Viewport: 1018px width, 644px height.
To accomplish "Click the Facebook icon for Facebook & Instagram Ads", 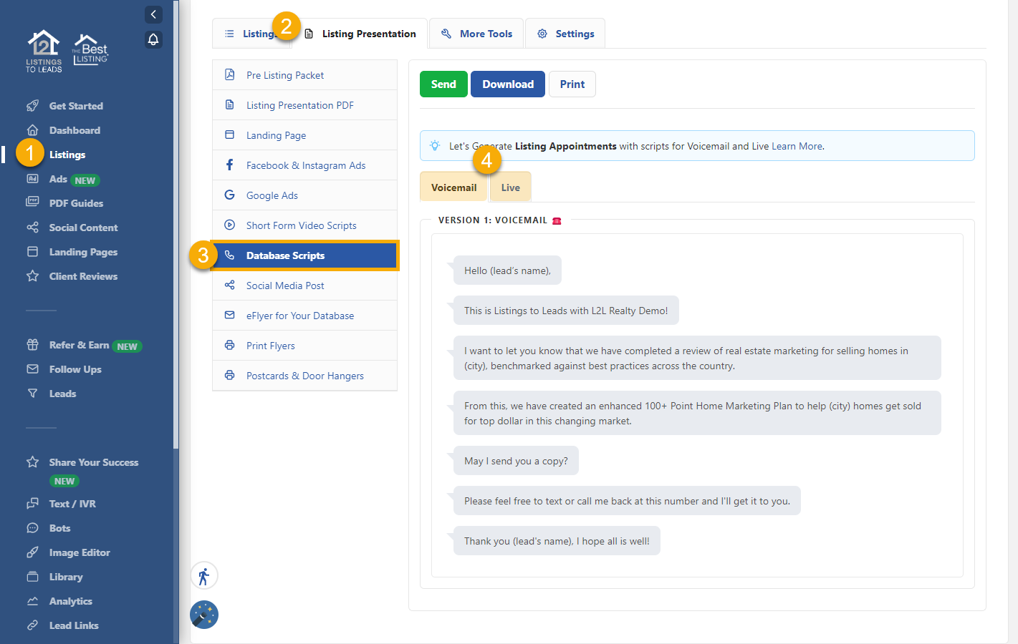I will (230, 165).
